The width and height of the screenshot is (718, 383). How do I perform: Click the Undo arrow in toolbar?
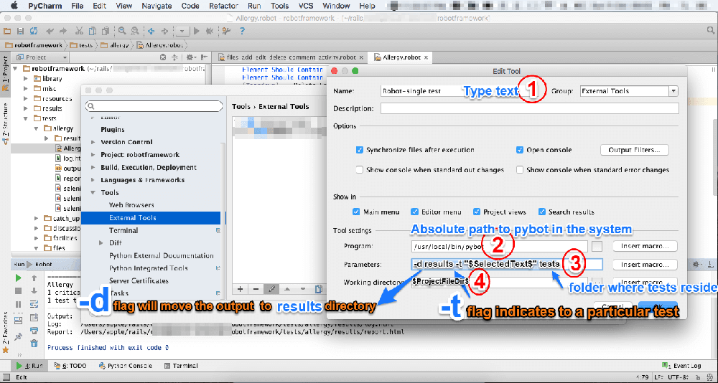click(x=50, y=31)
